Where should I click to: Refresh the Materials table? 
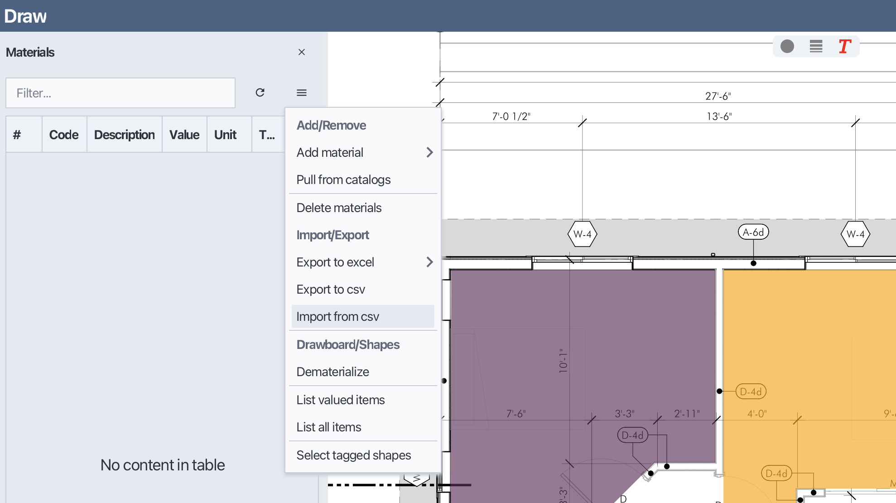tap(260, 92)
